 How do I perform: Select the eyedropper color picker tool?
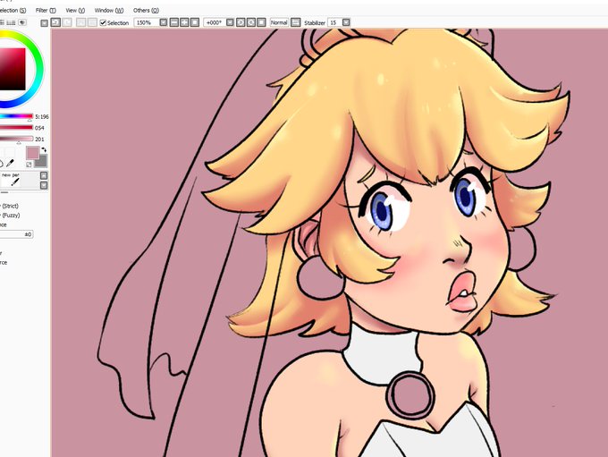11,163
